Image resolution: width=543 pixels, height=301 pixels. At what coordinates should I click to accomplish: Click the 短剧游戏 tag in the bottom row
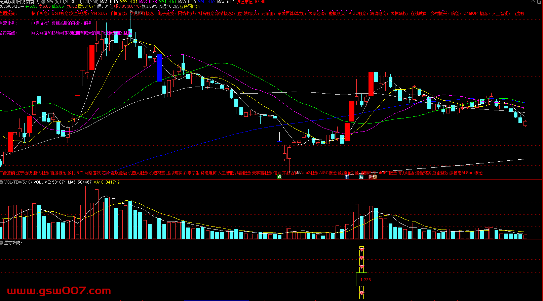(x=440, y=173)
